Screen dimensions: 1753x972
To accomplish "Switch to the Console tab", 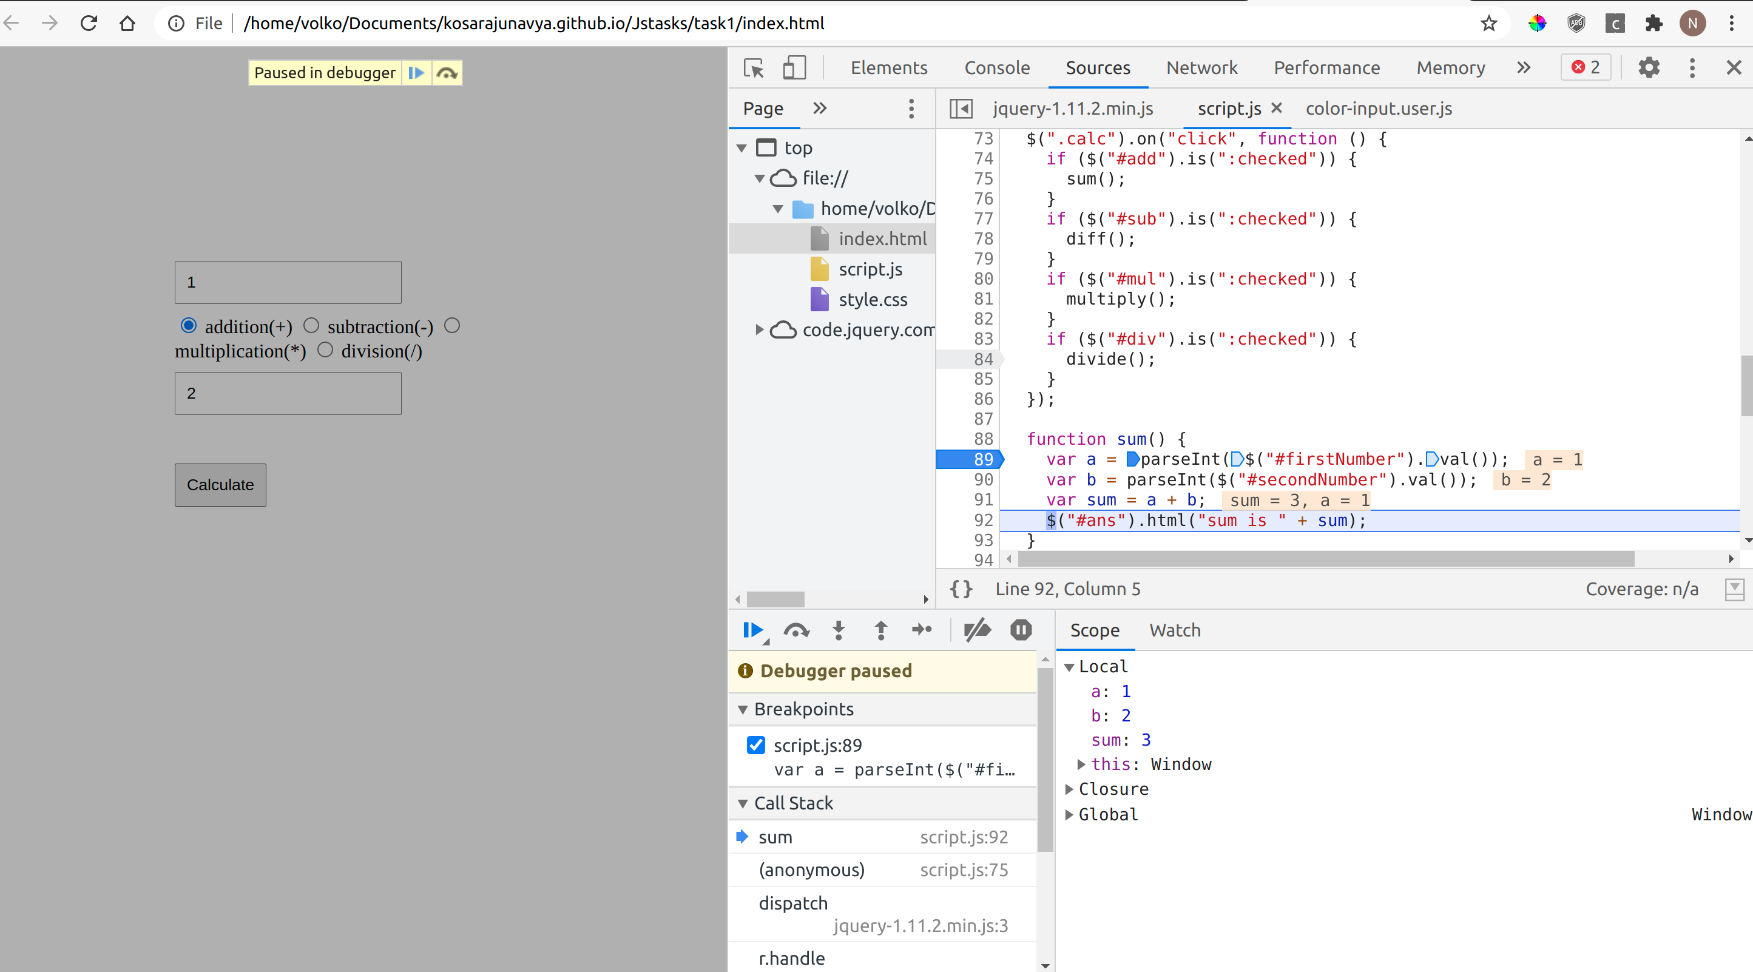I will point(996,67).
